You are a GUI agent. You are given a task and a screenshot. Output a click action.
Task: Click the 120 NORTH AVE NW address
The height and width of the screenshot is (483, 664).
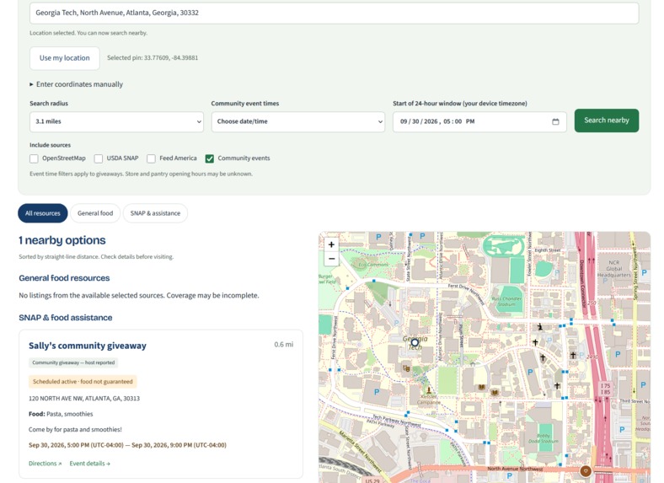click(84, 398)
